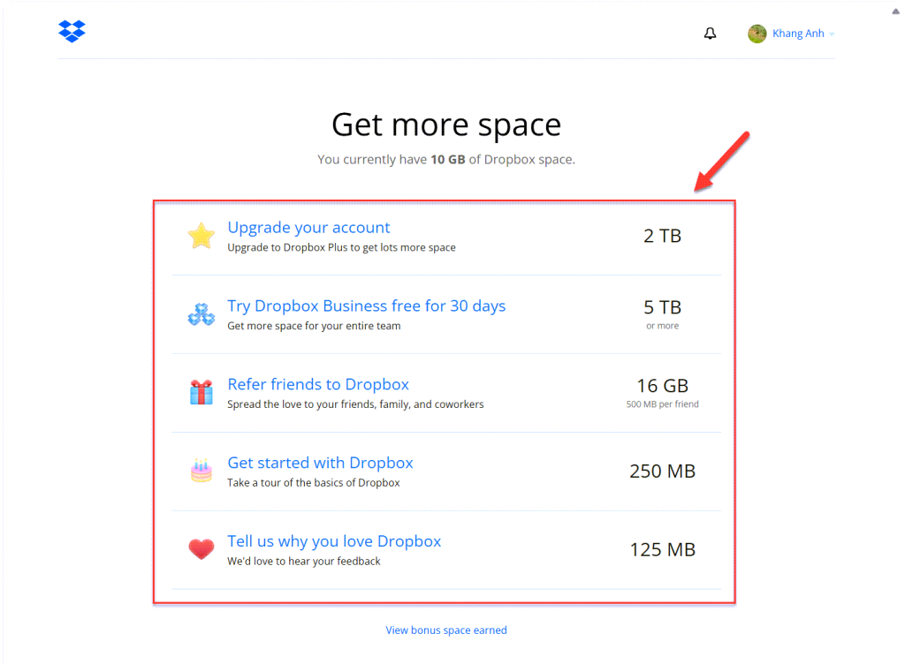This screenshot has height=664, width=905.
Task: Open Tell us why you love Dropbox
Action: click(334, 541)
